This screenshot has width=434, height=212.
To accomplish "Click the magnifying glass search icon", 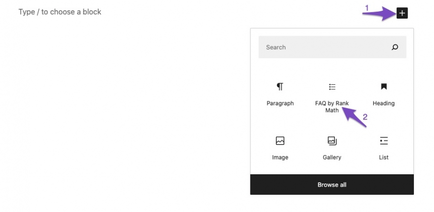I will coord(395,47).
